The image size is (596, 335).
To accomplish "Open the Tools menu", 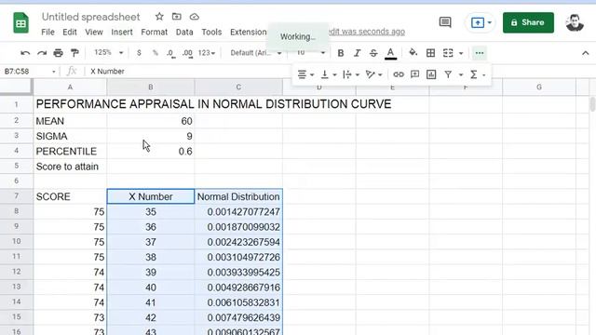I will coord(211,32).
